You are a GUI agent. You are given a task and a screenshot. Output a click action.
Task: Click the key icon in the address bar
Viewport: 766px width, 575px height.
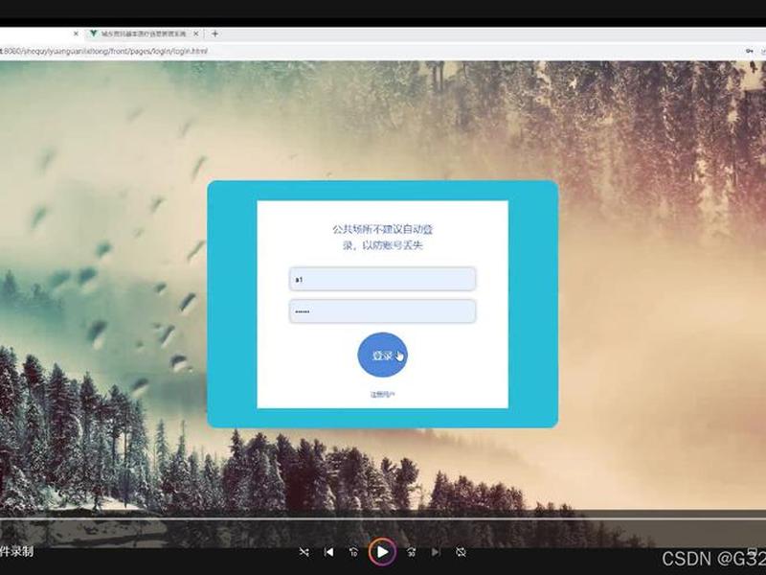coord(750,51)
